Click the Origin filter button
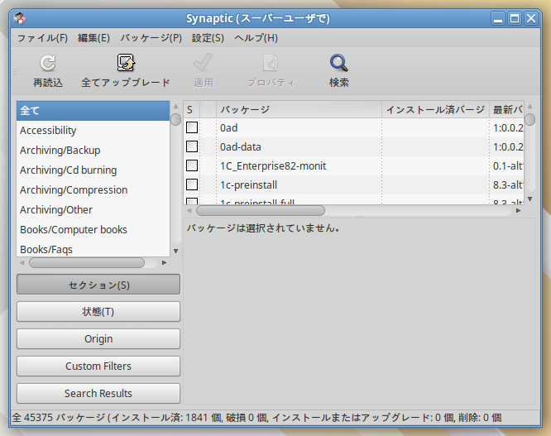551x436 pixels. point(98,339)
